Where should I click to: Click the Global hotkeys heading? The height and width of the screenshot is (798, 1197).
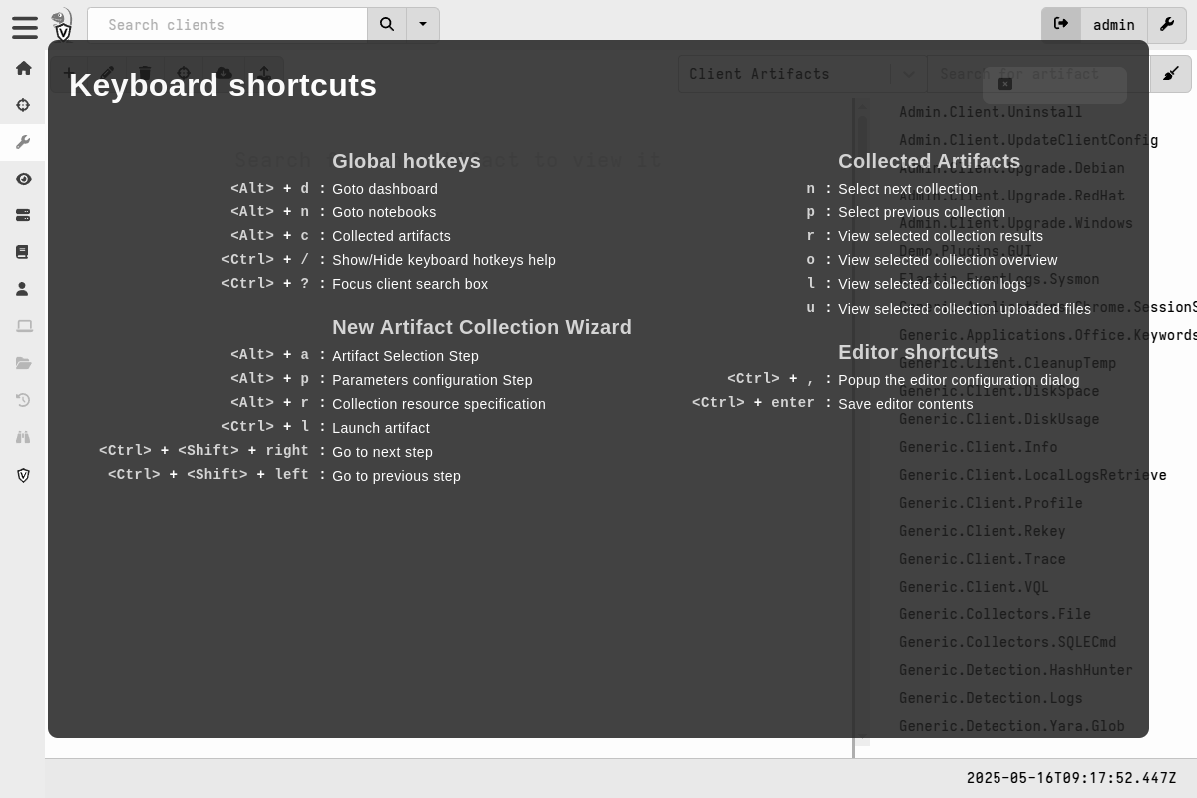point(406,161)
